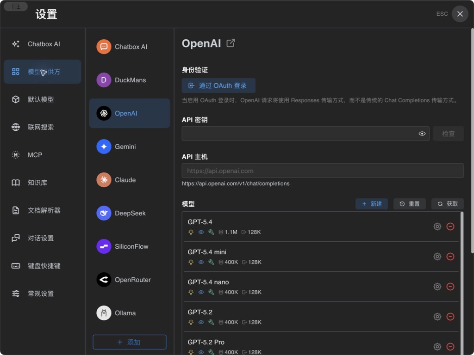The height and width of the screenshot is (355, 474).
Task: Remove the GPT-5.4 model
Action: point(450,226)
